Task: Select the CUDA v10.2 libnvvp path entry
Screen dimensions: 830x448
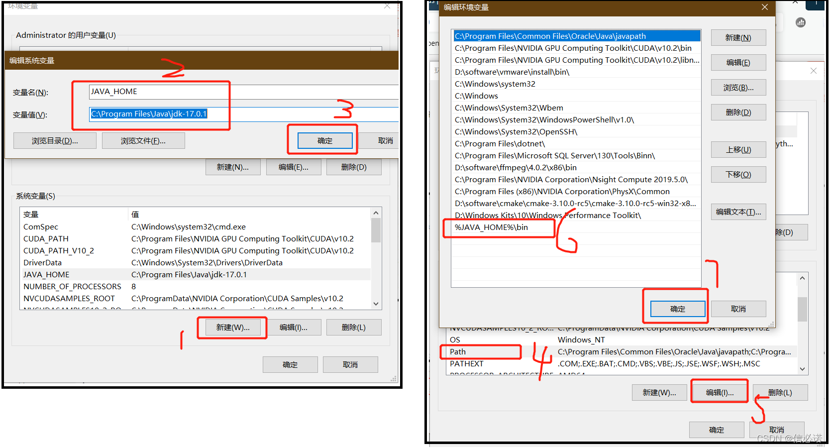Action: coord(576,60)
